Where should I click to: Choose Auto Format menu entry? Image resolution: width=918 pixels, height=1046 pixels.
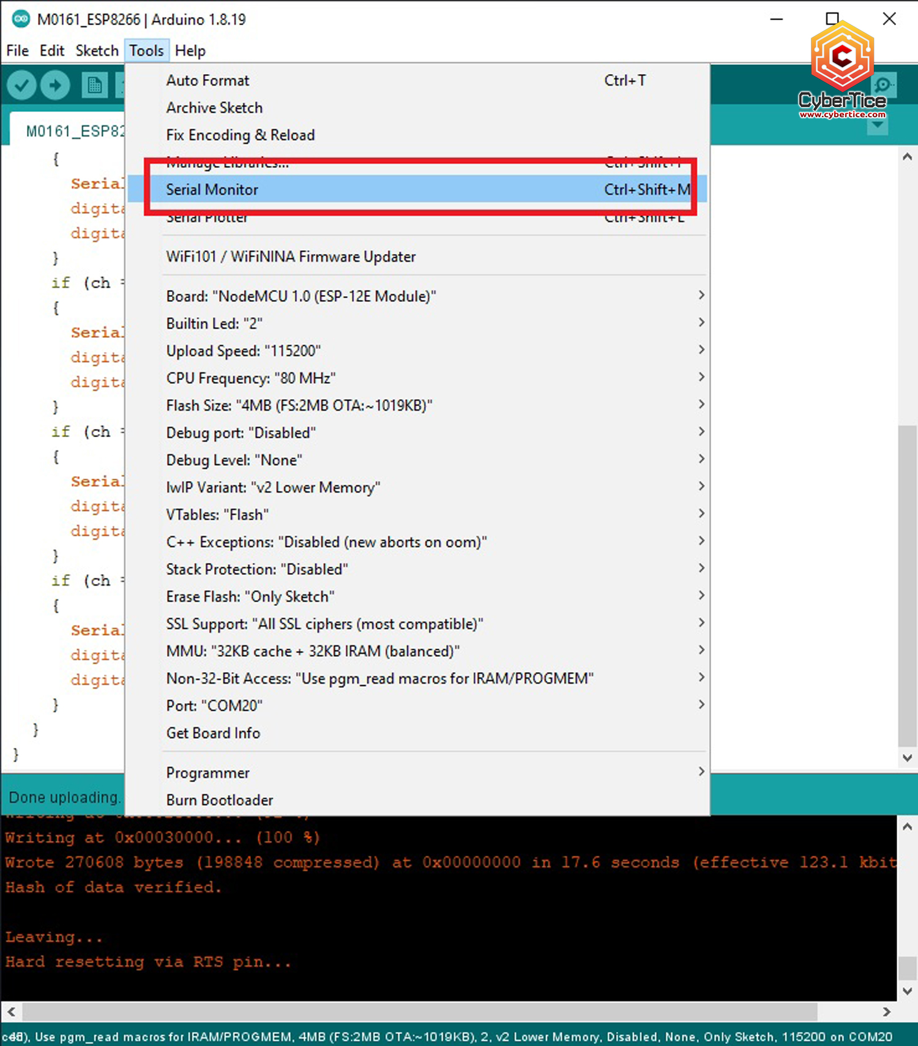pyautogui.click(x=208, y=81)
